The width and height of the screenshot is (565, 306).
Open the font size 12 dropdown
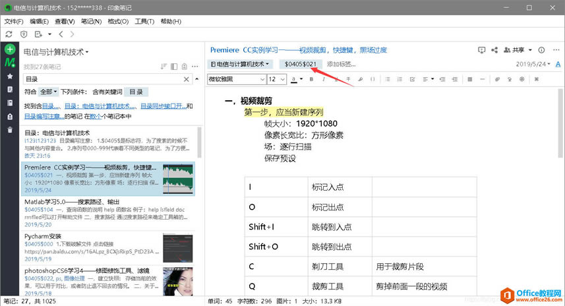pos(276,79)
